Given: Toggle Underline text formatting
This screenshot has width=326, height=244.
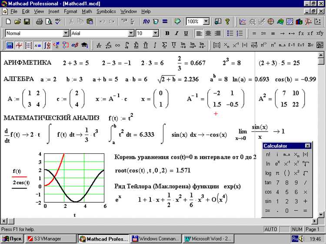Looking at the screenshot, I should click(x=186, y=33).
